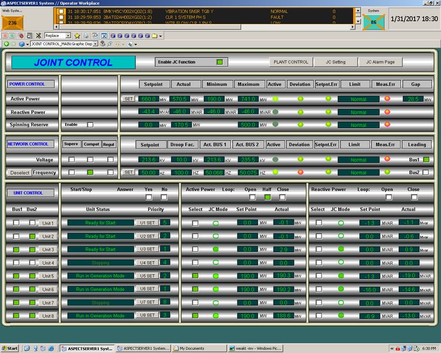Toggle the Enable JC Function checkbox
The height and width of the screenshot is (353, 441).
[x=219, y=62]
